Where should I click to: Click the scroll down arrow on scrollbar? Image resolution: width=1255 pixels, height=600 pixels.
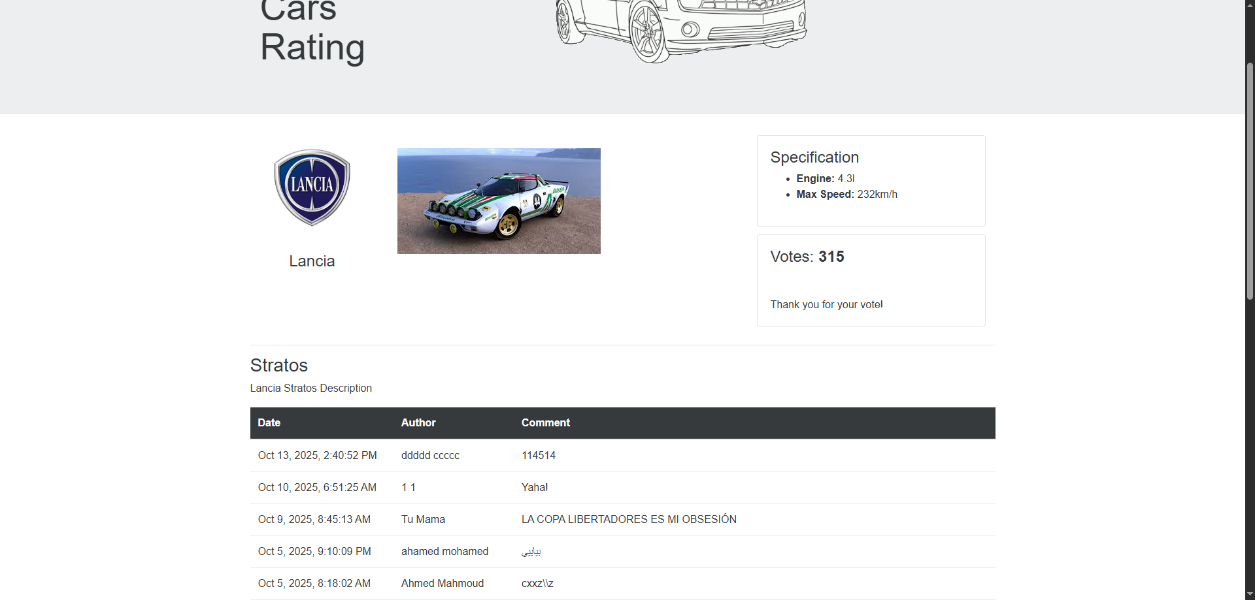pos(1250,594)
